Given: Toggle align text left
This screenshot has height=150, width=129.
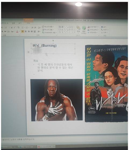Looking at the screenshot, I should (x=23, y=31).
